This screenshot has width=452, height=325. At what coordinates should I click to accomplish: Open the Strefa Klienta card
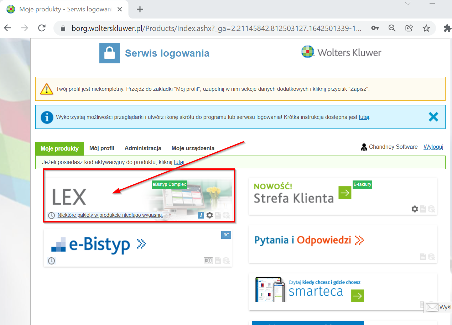[343, 196]
